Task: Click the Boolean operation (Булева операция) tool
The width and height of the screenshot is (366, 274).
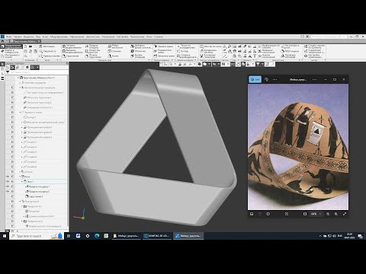Action: (x=138, y=56)
